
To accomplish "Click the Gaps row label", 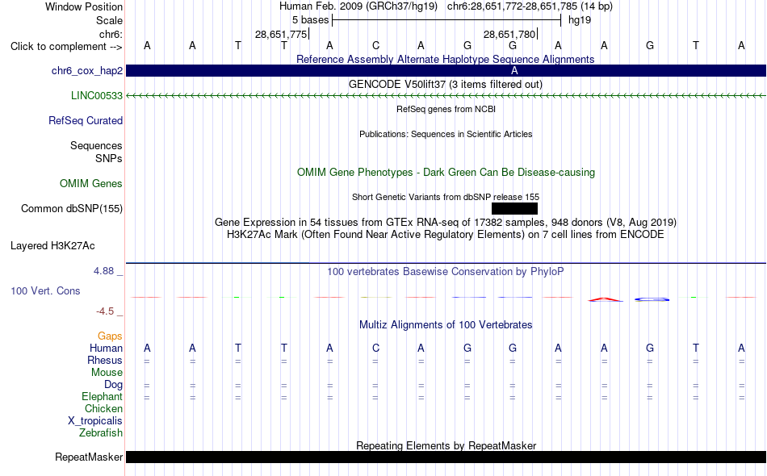I will (110, 336).
